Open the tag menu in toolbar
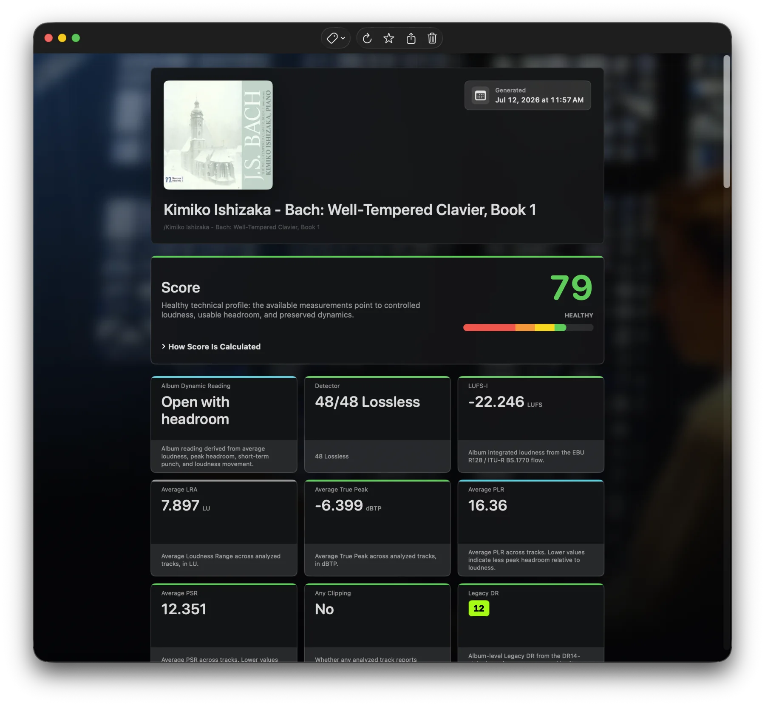 click(x=335, y=38)
